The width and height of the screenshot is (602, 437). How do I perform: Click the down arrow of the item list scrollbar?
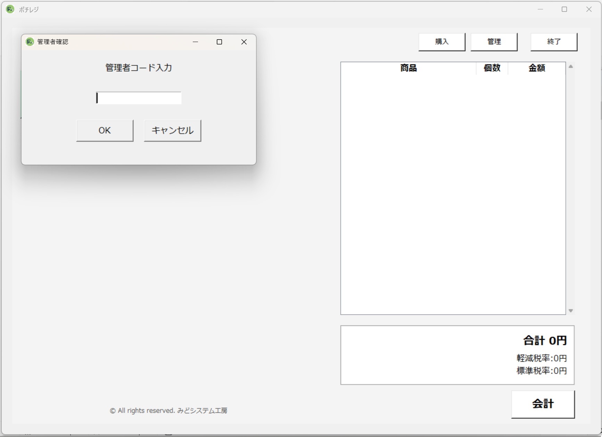point(570,311)
